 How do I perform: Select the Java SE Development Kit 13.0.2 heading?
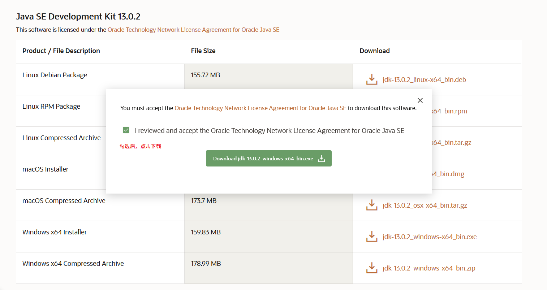point(78,17)
